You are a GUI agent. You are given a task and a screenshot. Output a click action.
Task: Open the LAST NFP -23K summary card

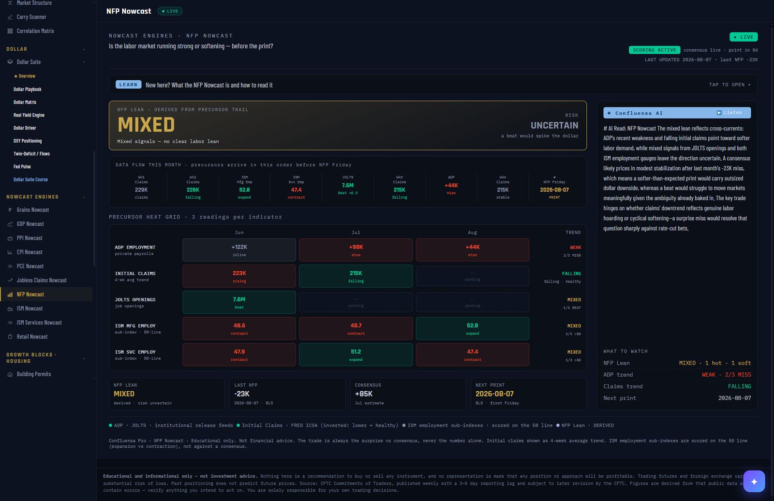click(287, 394)
